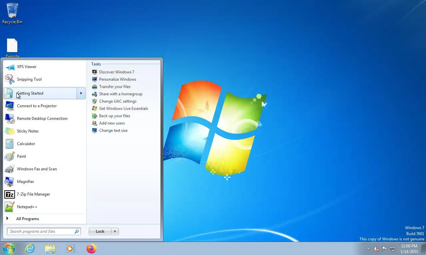Click Sticky Notes label

(28, 131)
